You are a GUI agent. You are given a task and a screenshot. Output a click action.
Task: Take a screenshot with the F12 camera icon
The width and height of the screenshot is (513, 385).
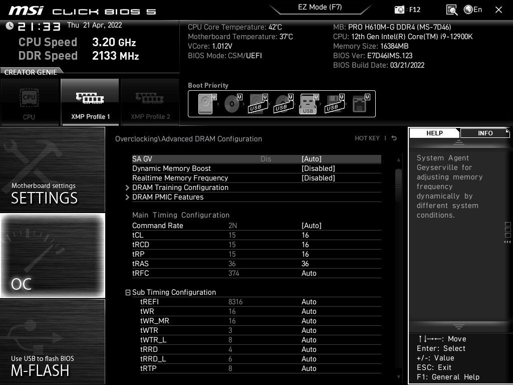399,10
